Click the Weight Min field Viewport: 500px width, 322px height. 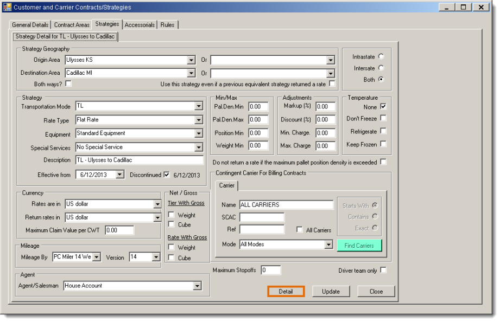point(258,146)
